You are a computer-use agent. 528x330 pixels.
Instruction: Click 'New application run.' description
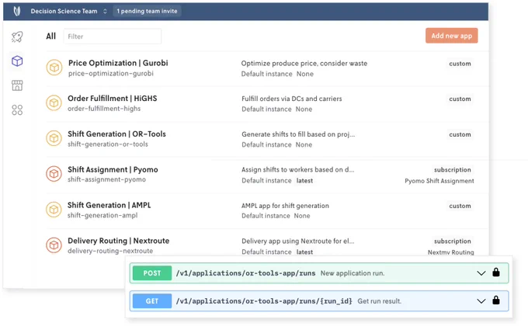[353, 273]
